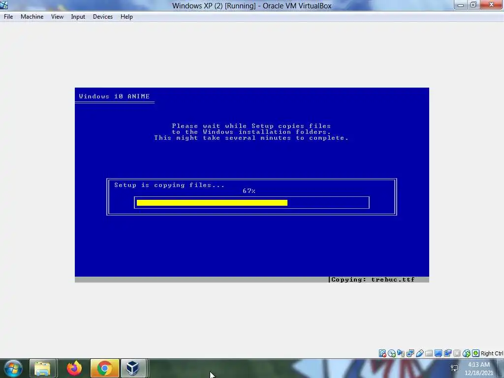Click the 'Windows 10 ANIME' heading
The image size is (504, 378).
(x=114, y=96)
